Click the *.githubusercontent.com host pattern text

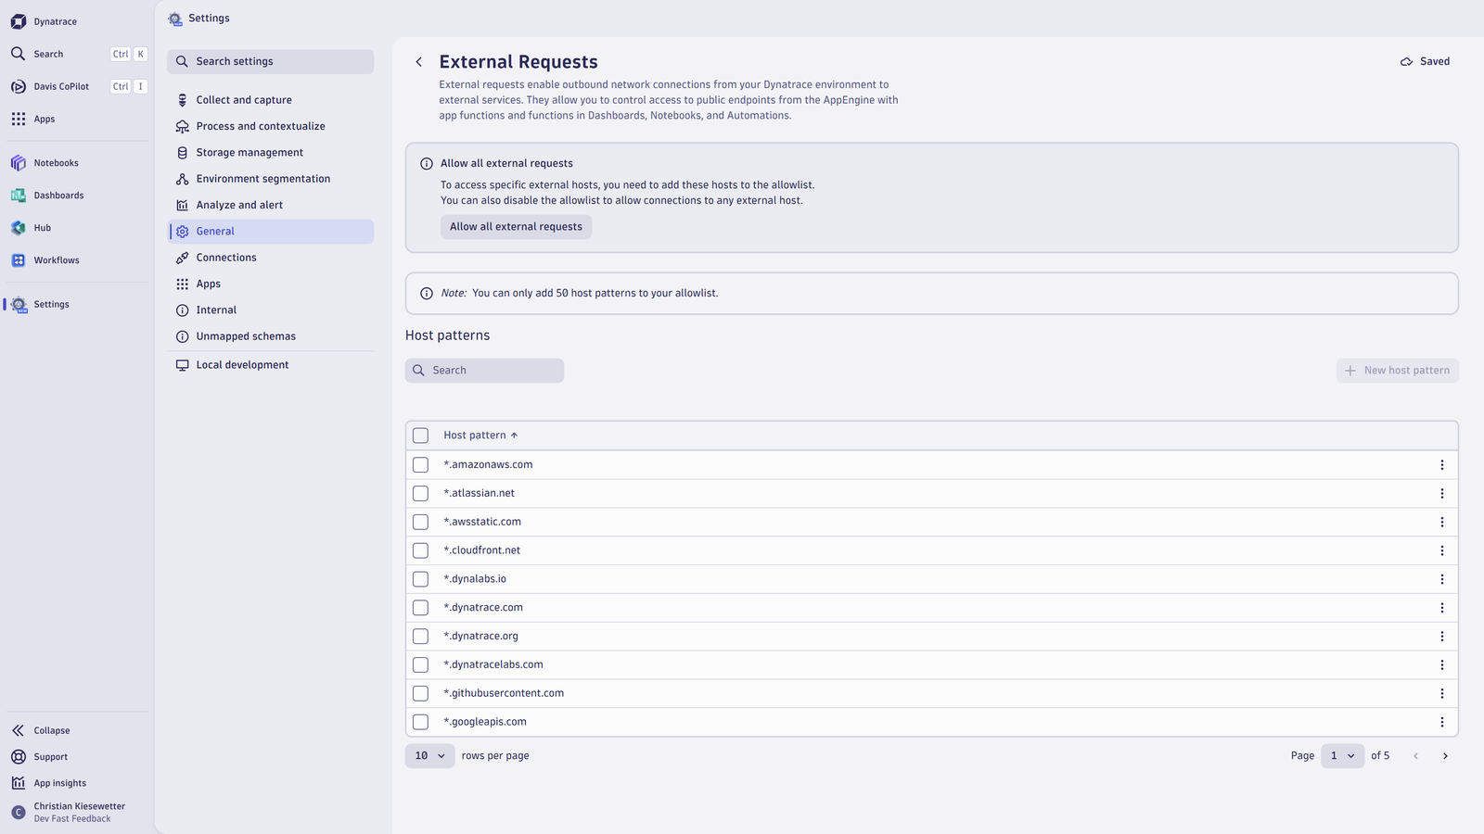coord(504,693)
